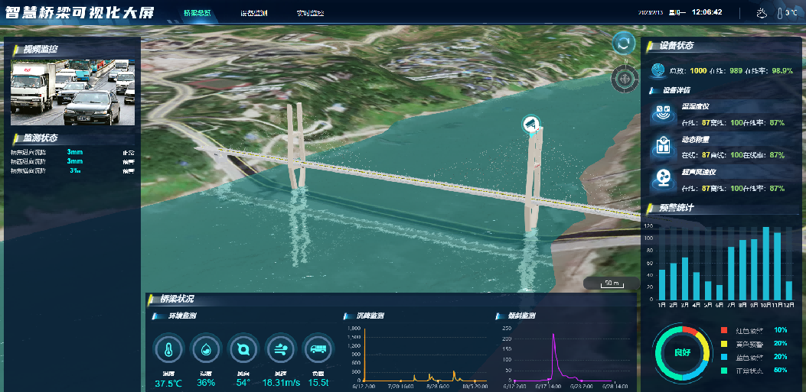Click the globe icon in 设备状态 panel

pyautogui.click(x=658, y=70)
